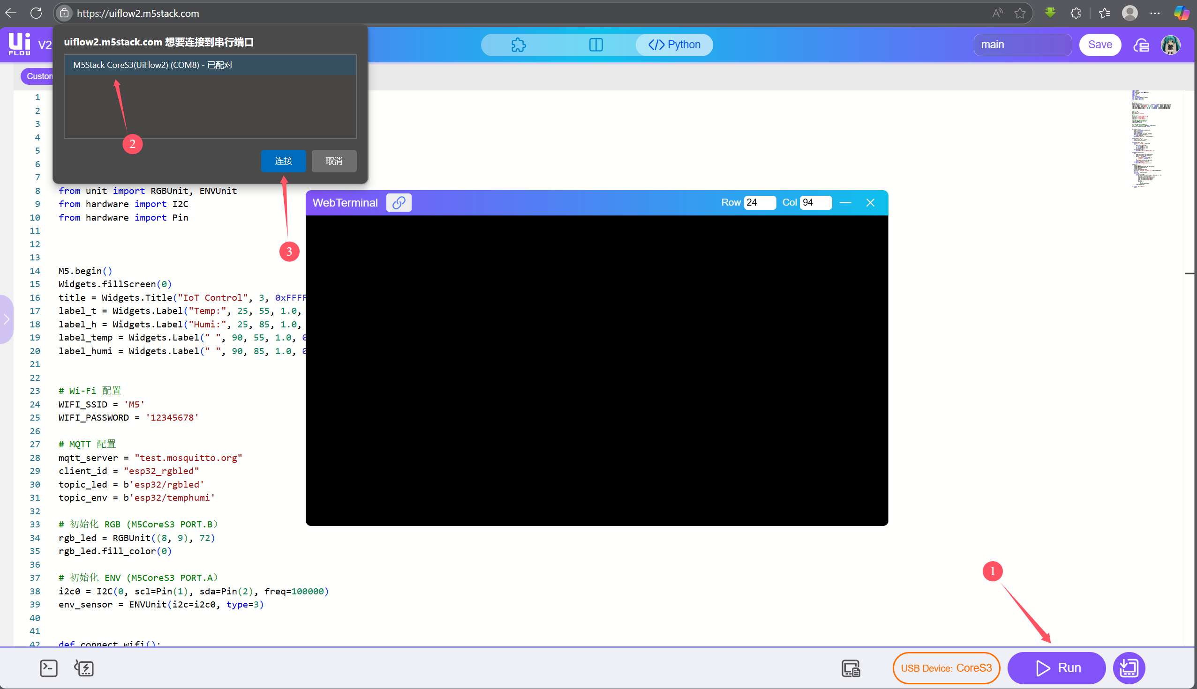Screen dimensions: 1197x689
Task: Select the Python mode tab
Action: pos(674,45)
